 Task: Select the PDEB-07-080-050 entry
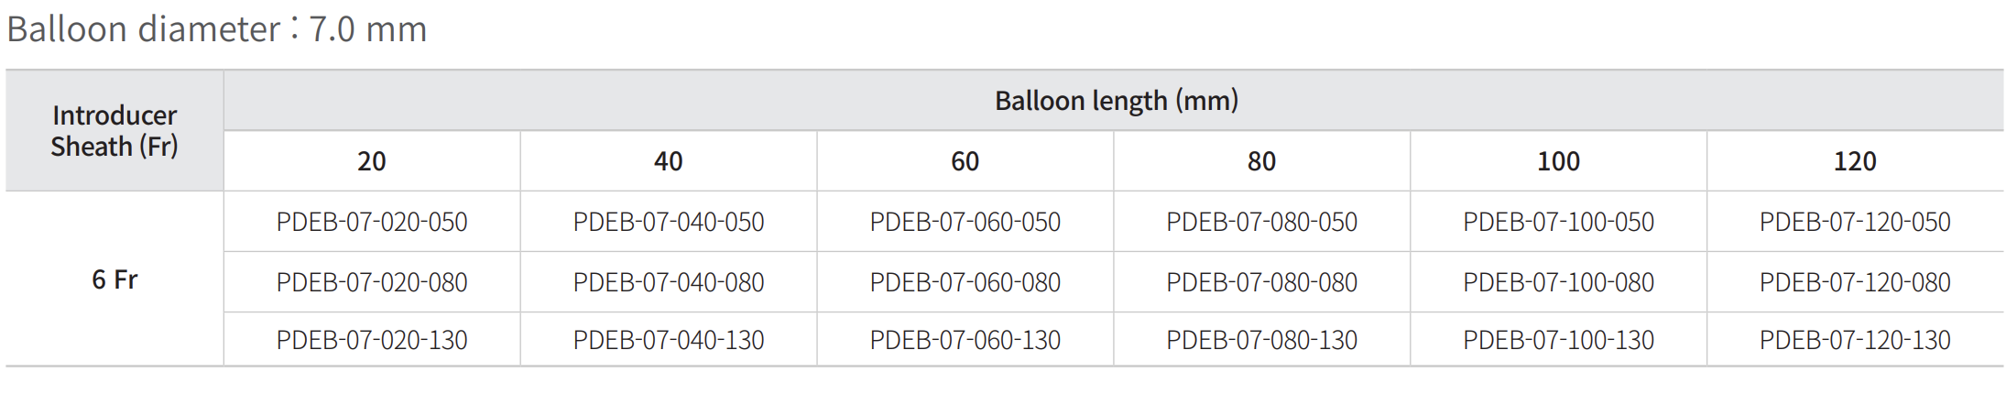[1261, 222]
